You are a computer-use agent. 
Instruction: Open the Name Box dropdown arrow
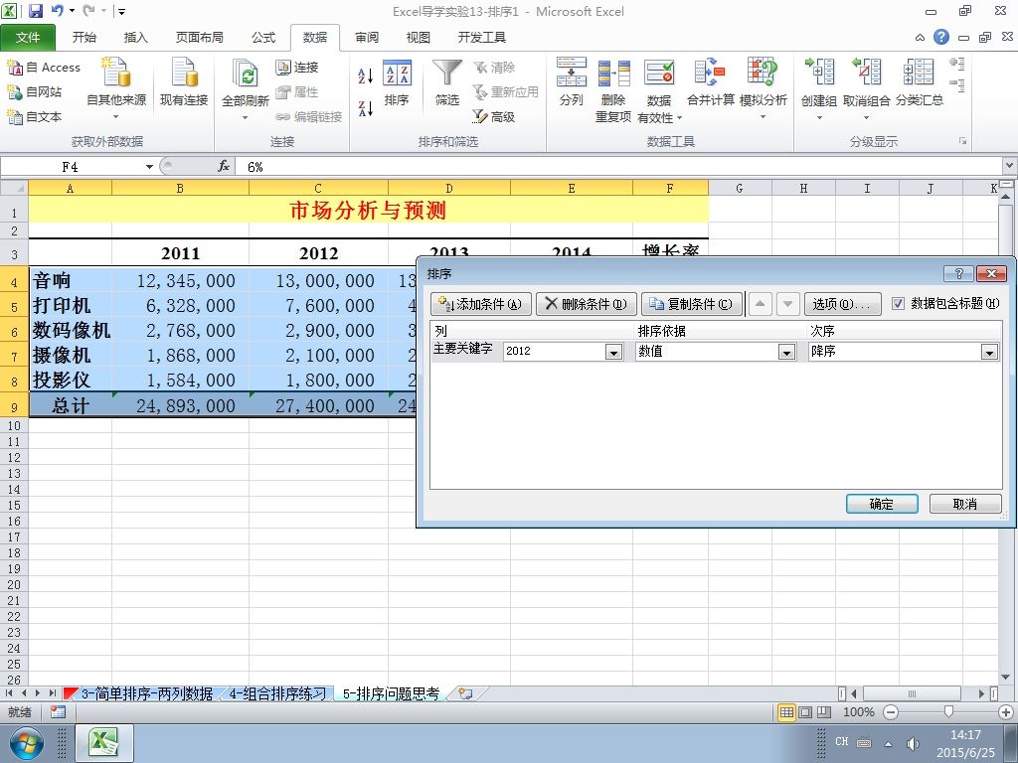tap(149, 167)
